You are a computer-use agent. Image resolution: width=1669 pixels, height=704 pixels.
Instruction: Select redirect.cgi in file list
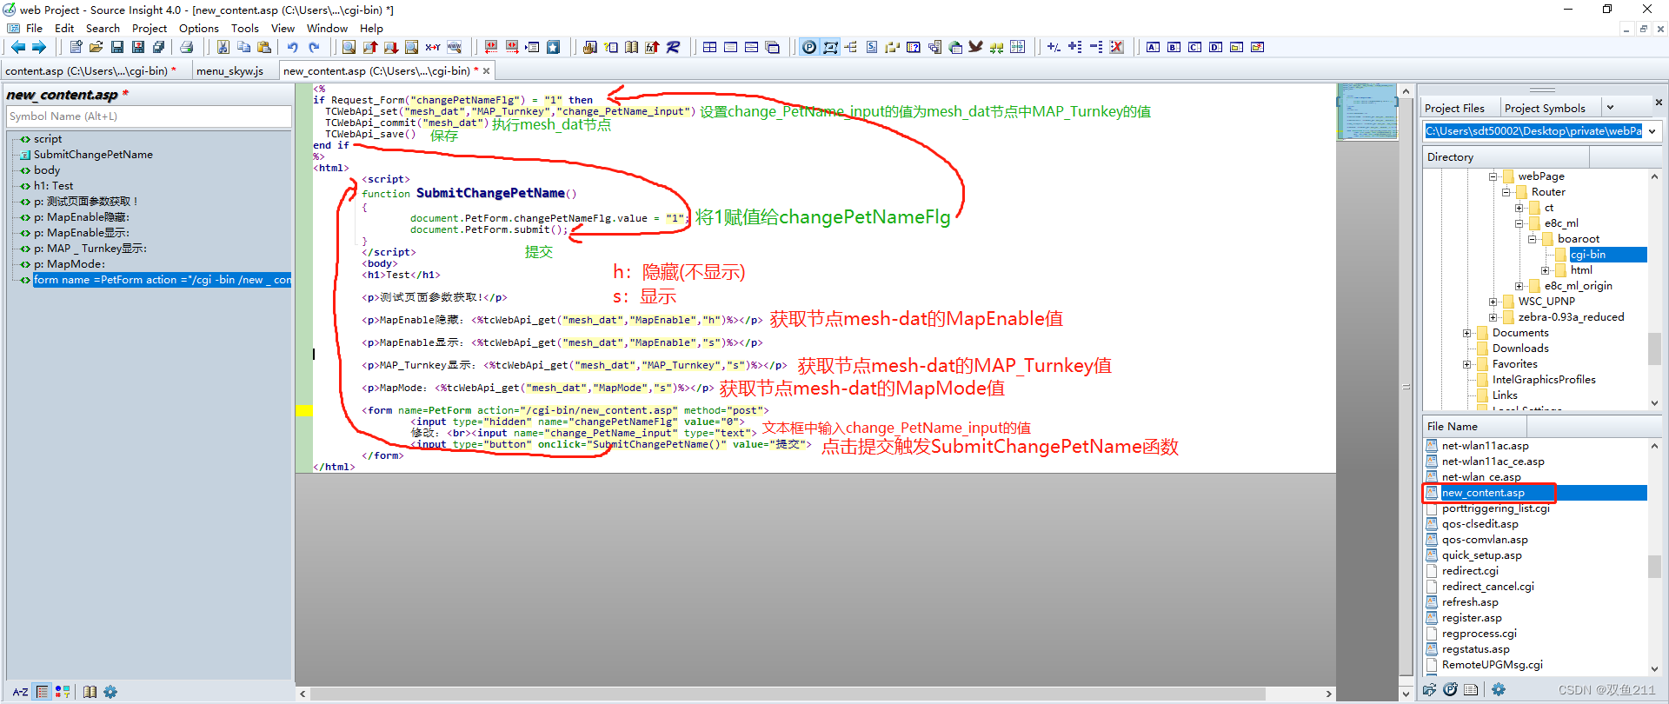[1470, 571]
